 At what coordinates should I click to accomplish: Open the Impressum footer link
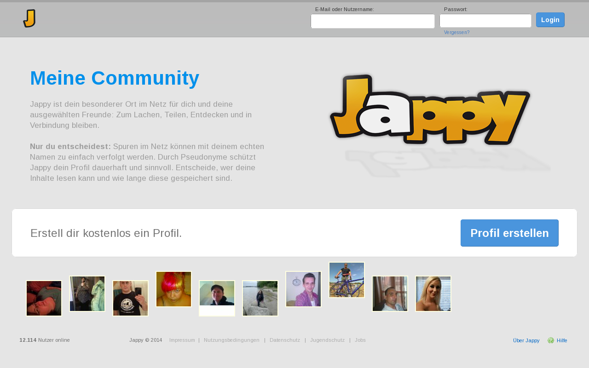pyautogui.click(x=182, y=340)
